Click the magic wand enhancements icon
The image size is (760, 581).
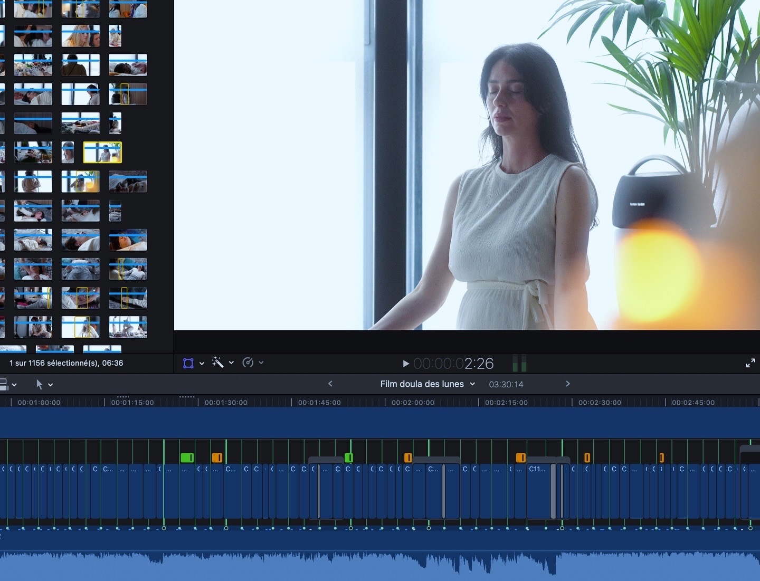coord(217,363)
